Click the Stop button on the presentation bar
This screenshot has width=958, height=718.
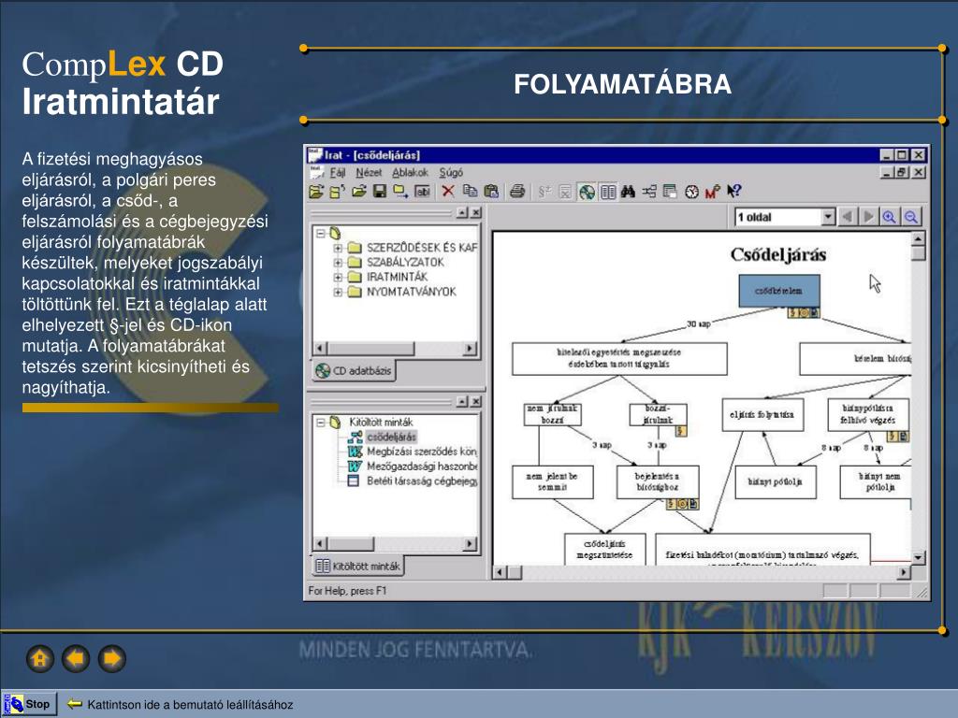(30, 704)
